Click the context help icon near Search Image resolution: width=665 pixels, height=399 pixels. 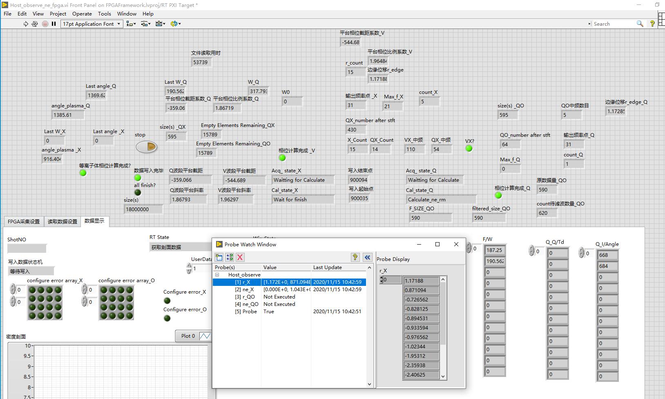[652, 24]
